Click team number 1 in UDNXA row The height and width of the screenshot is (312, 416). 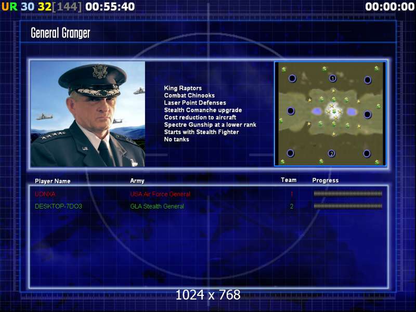[x=292, y=194]
